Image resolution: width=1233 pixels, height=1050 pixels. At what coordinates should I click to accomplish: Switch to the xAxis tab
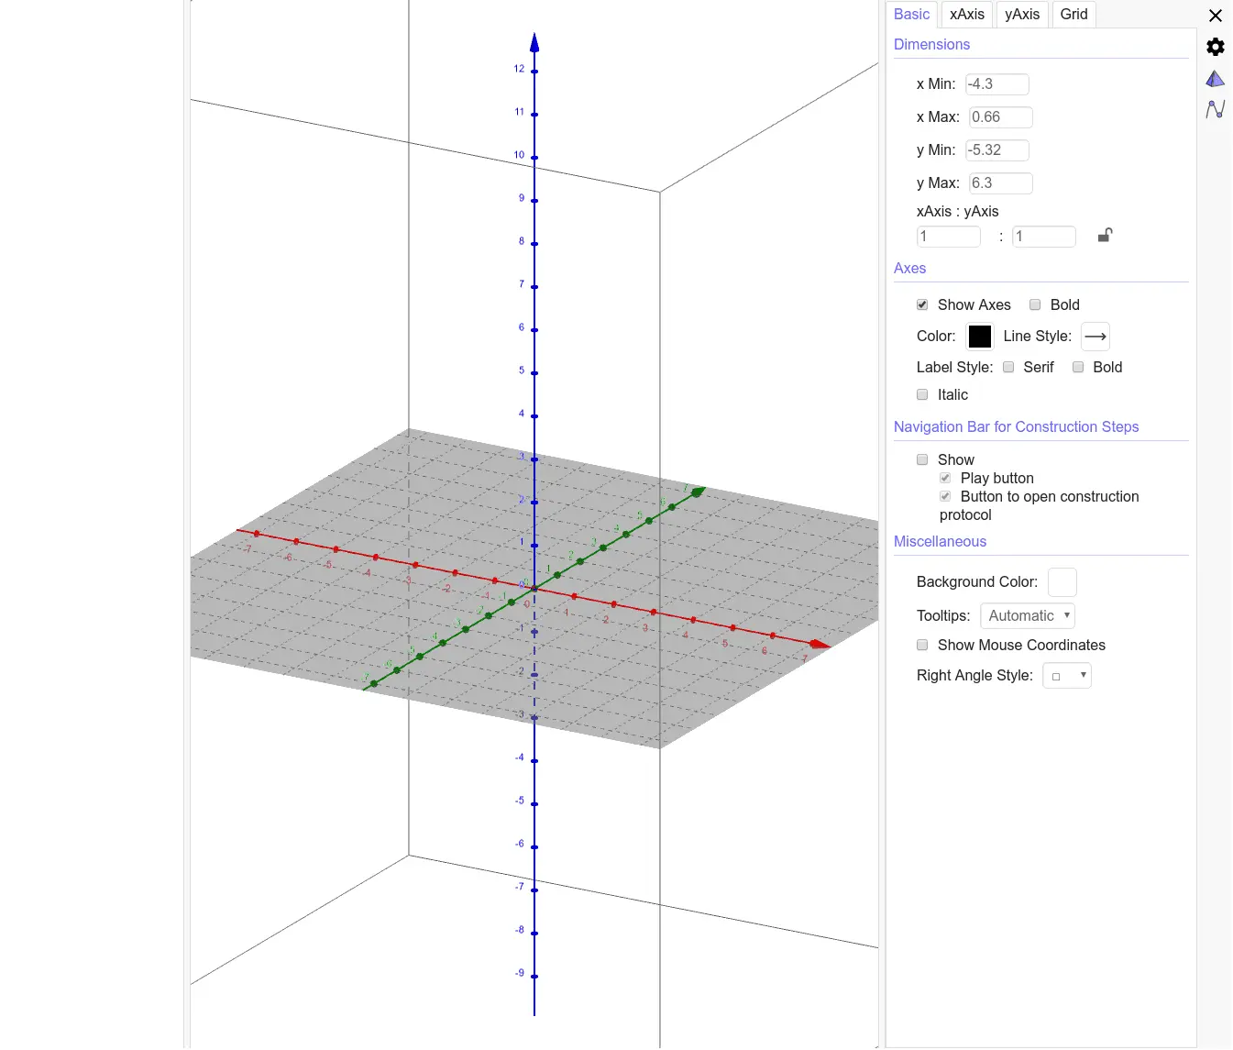pos(967,14)
